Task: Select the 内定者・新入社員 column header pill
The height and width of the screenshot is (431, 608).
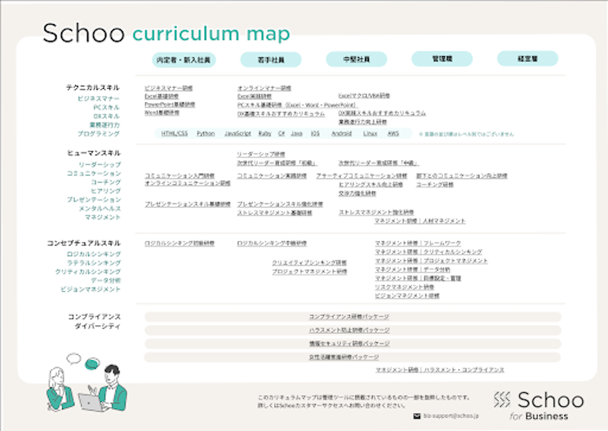Action: (184, 60)
